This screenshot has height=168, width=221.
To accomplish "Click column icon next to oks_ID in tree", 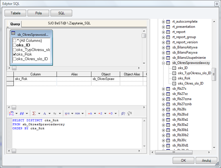I will pos(174,68).
